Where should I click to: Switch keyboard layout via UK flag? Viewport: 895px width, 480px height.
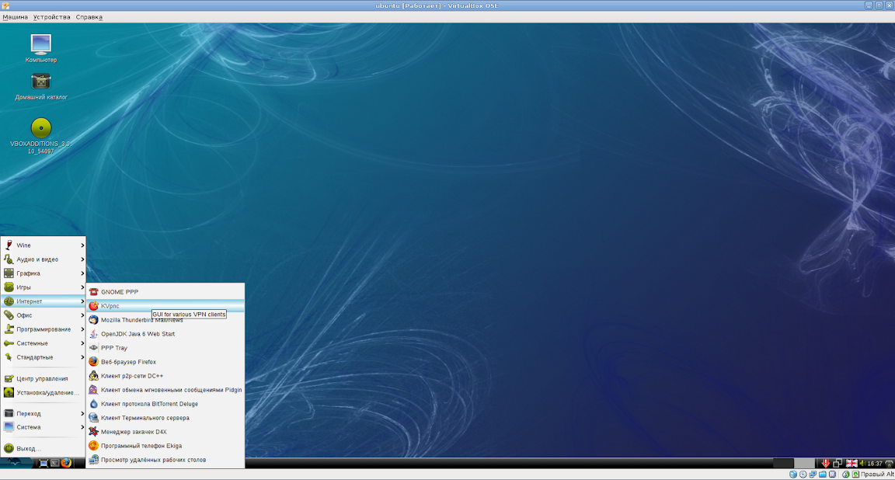[x=851, y=463]
